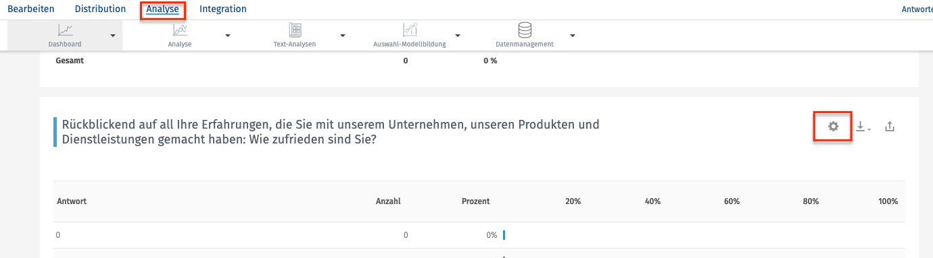Click the question title starting with Rückblickend
This screenshot has height=258, width=933.
[x=331, y=132]
